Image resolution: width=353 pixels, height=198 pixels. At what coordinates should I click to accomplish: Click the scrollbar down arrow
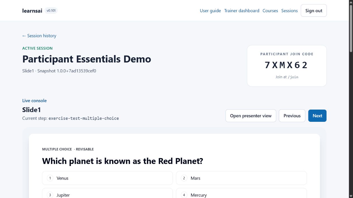pyautogui.click(x=351, y=196)
